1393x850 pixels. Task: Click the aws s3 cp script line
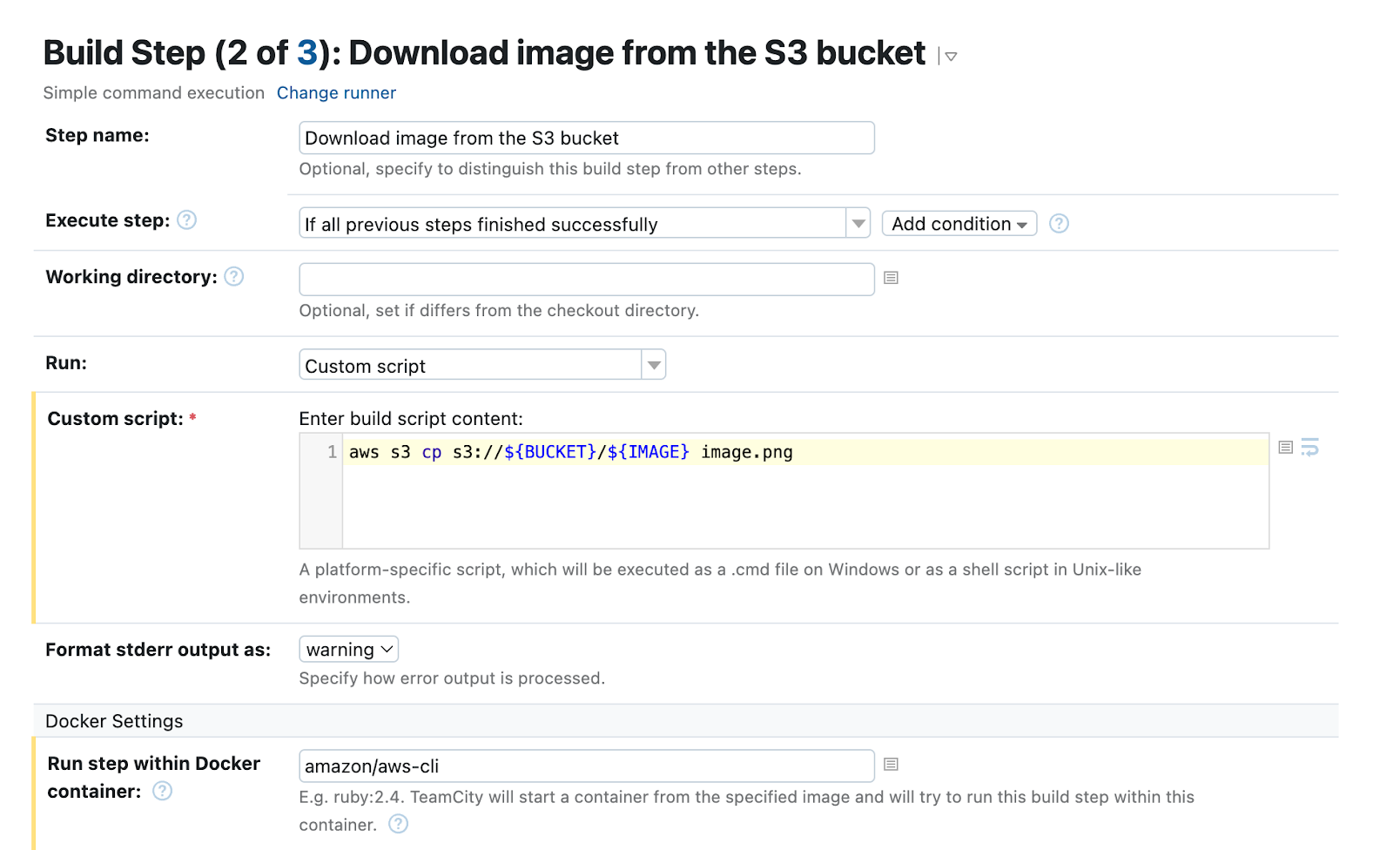pos(570,452)
